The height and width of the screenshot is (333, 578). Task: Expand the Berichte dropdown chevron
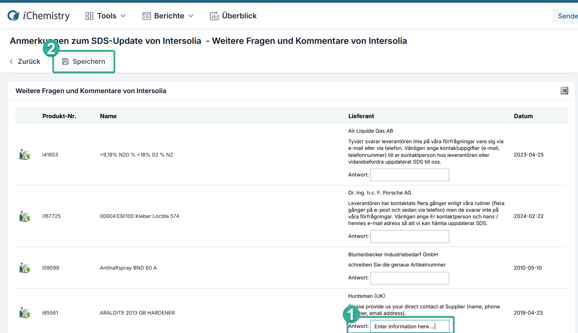tap(191, 16)
